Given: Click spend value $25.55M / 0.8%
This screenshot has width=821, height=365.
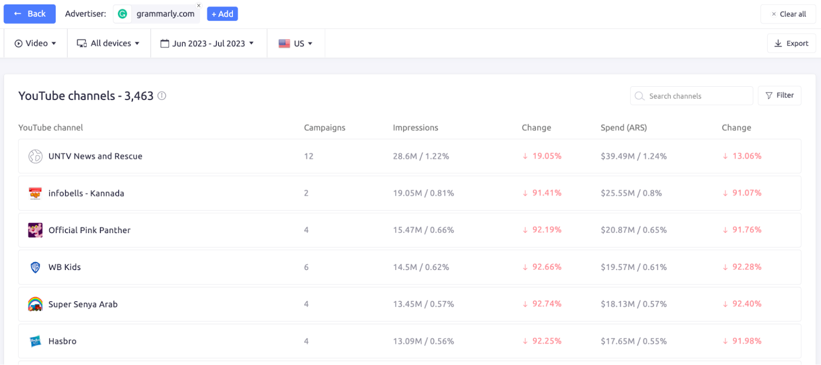Looking at the screenshot, I should 631,193.
